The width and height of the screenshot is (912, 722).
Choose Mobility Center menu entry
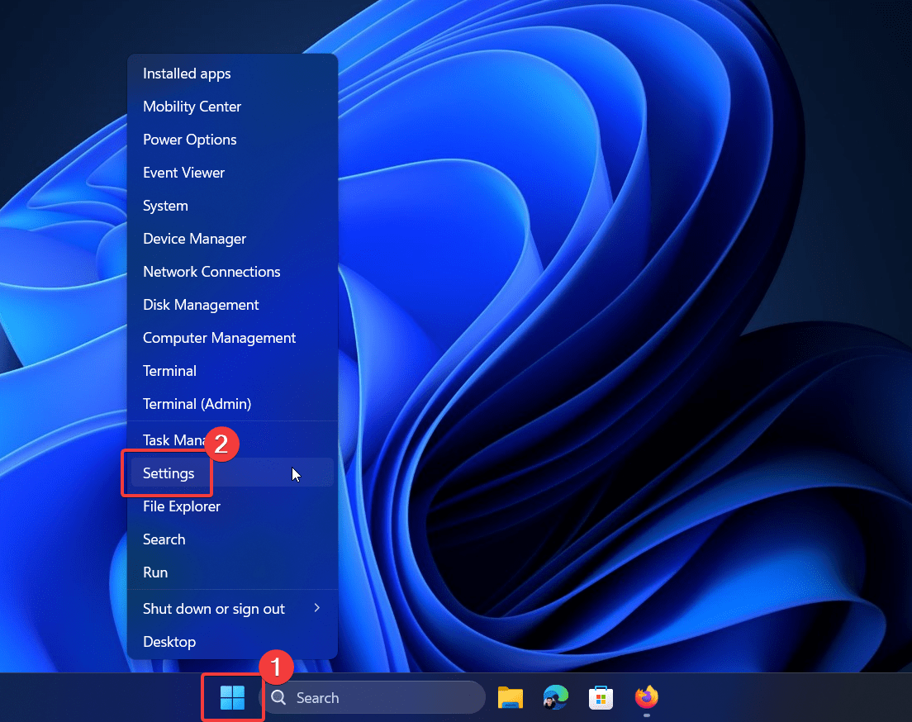pos(192,107)
